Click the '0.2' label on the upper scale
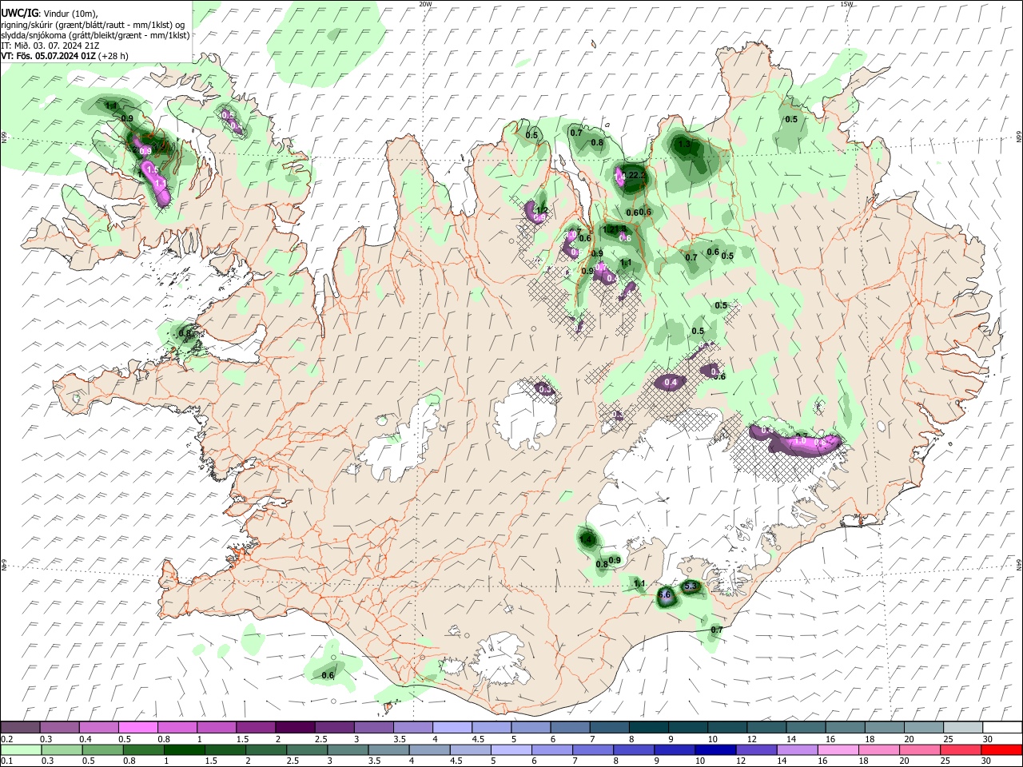This screenshot has height=767, width=1023. tap(7, 739)
